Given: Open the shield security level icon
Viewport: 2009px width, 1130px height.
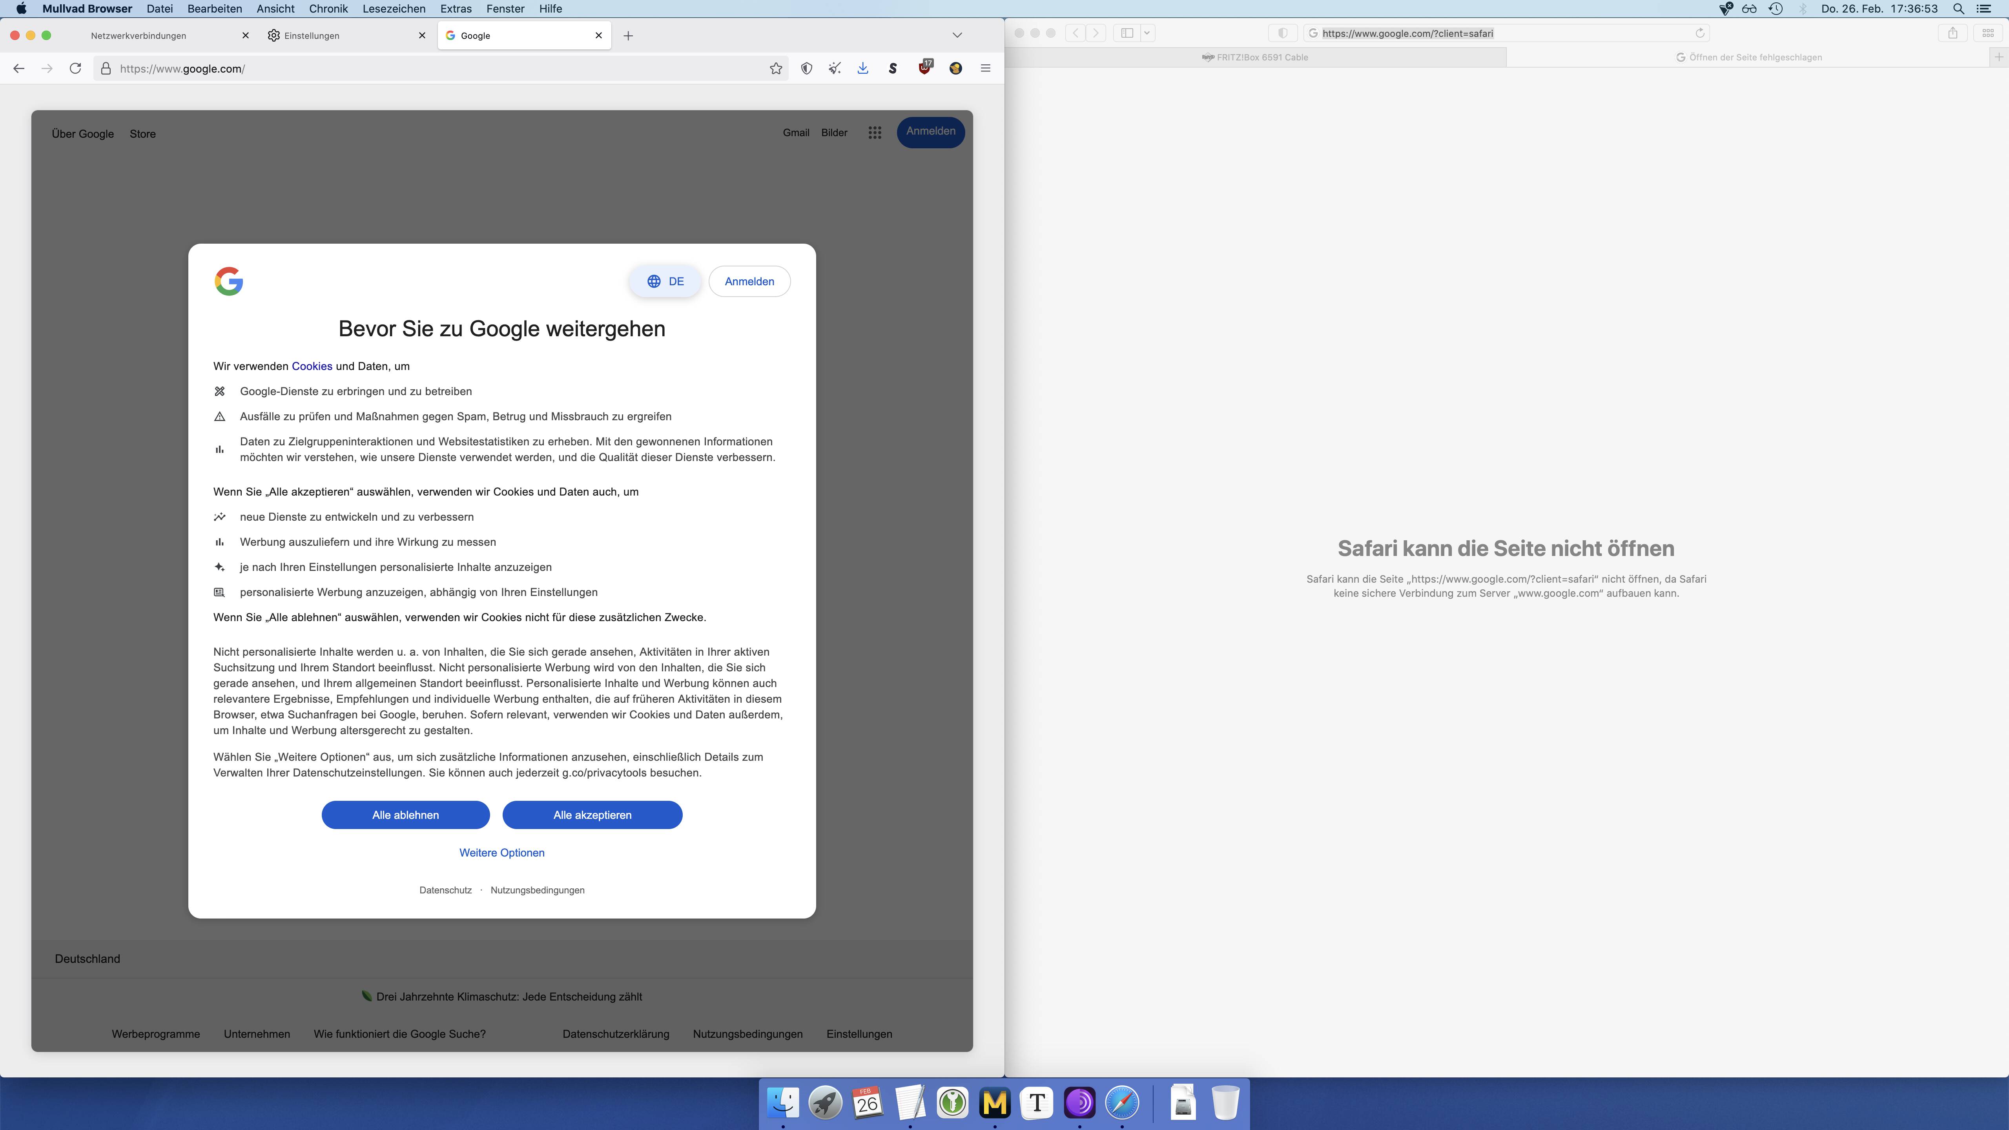Looking at the screenshot, I should tap(806, 69).
